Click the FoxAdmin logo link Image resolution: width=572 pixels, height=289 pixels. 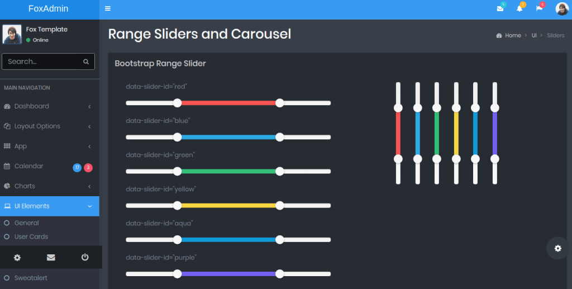[x=49, y=9]
